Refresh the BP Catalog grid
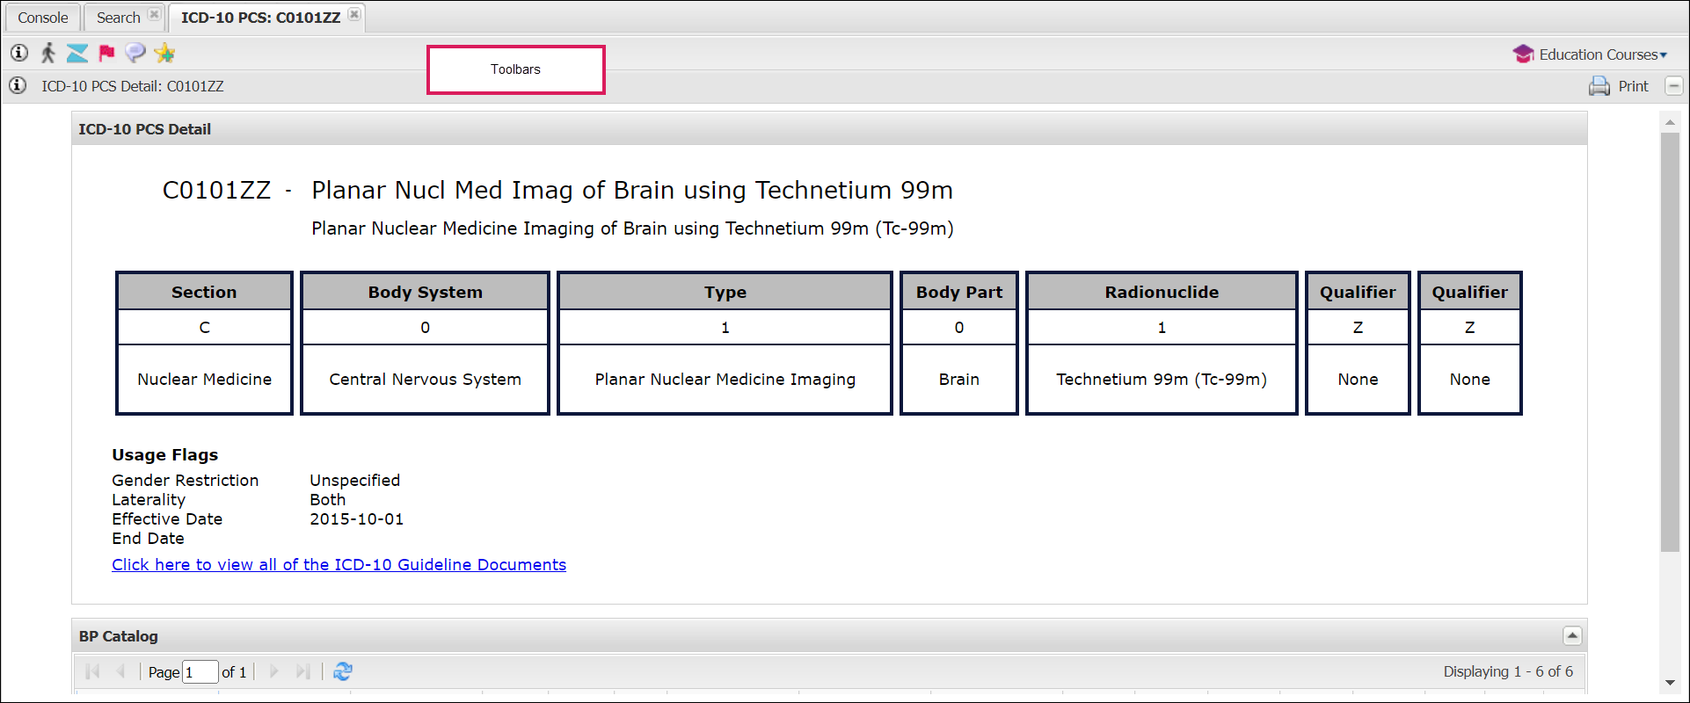Viewport: 1690px width, 703px height. [343, 671]
